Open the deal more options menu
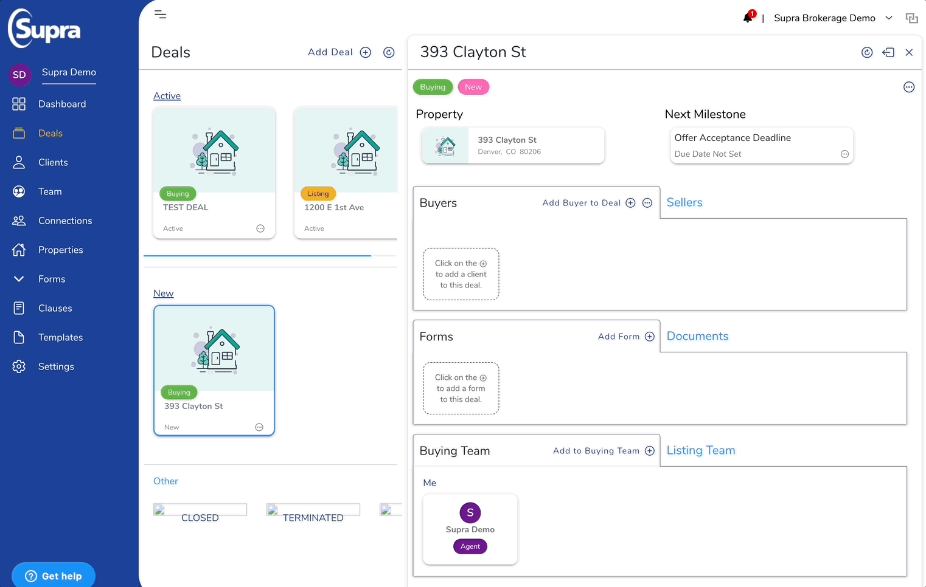Screen dimensions: 926x587 pos(909,87)
